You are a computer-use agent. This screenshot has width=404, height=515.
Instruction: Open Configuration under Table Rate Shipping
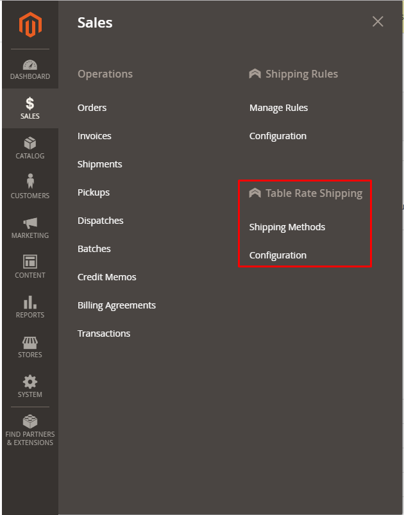(x=278, y=255)
